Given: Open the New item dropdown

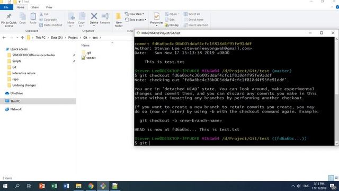Looking at the screenshot, I should pyautogui.click(x=135, y=14).
